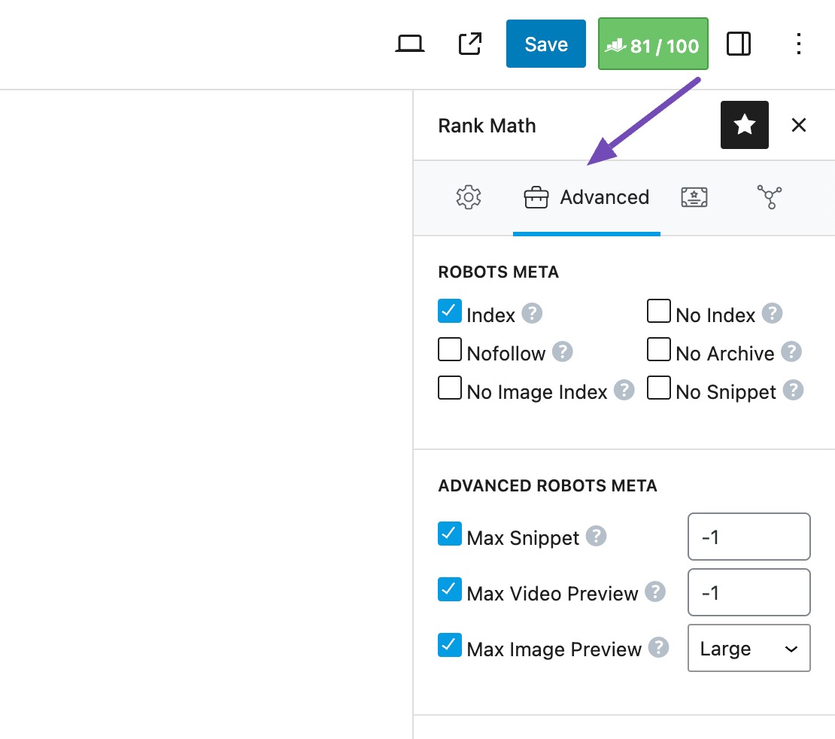The image size is (835, 739).
Task: Uncheck the Max Image Preview checkbox
Action: 449,645
